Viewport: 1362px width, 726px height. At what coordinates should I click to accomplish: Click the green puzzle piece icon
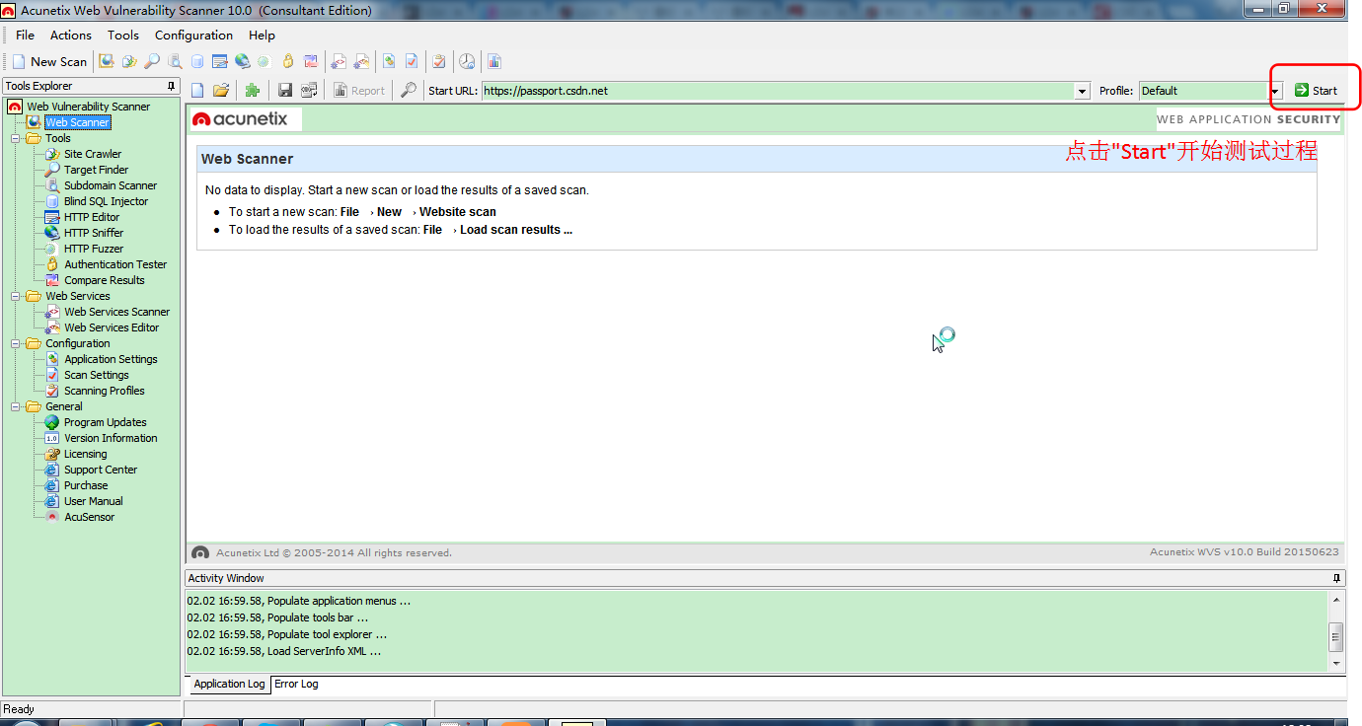pos(253,90)
